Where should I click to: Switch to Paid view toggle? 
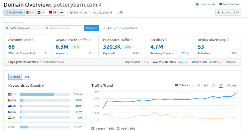click(26, 77)
